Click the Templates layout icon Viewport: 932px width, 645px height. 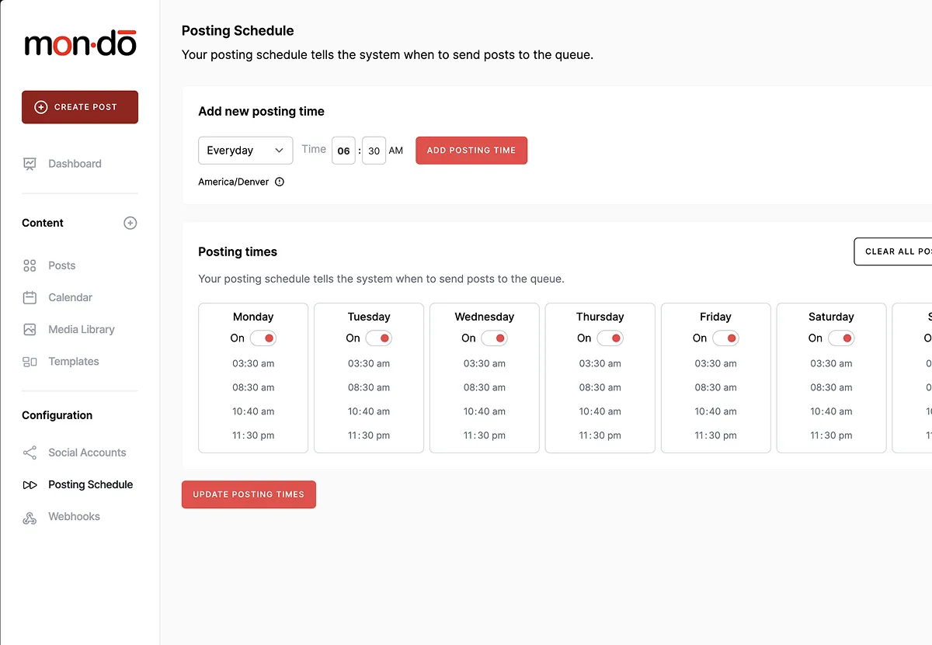point(30,362)
